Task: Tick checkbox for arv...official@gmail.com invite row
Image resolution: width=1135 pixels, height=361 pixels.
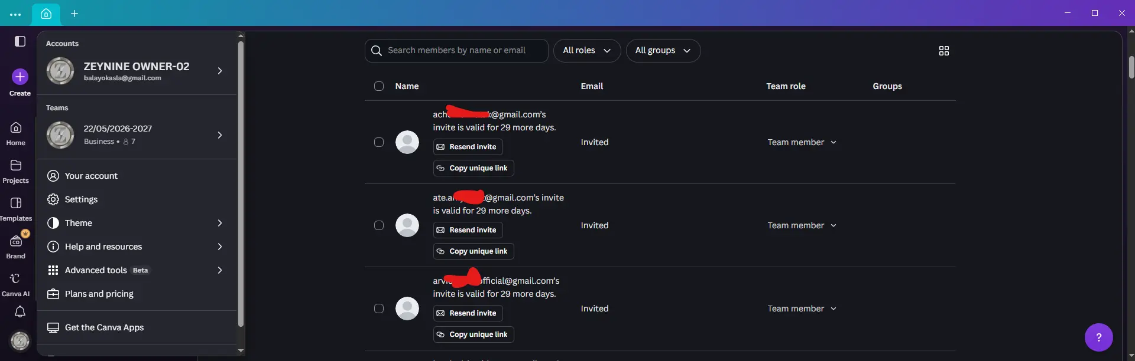Action: (379, 309)
